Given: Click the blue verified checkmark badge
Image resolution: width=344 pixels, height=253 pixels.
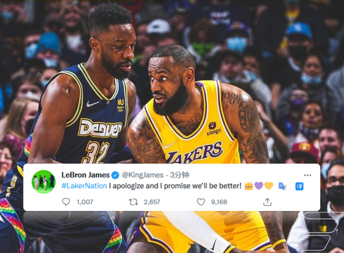Looking at the screenshot, I should pos(115,175).
